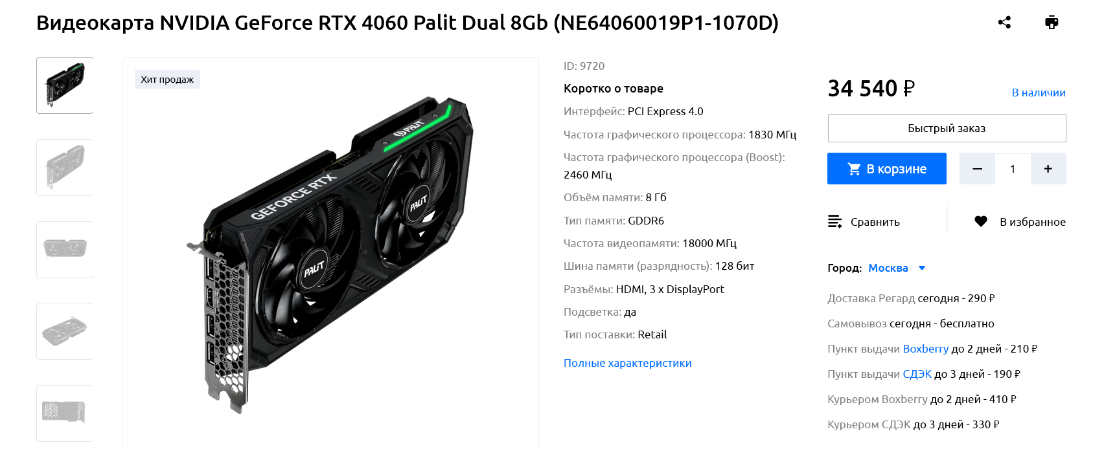Click the Быстрый заказ button
The width and height of the screenshot is (1104, 449).
947,128
